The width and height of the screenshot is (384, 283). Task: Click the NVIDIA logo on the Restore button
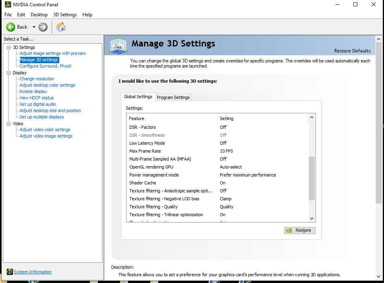[x=289, y=231]
